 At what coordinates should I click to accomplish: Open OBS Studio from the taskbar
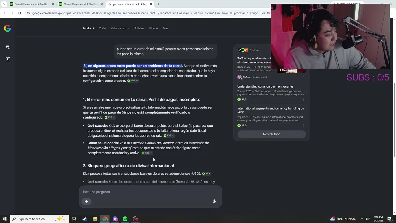135,219
